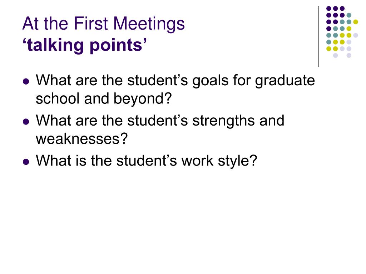Click the teal dot in top row
Image resolution: width=366 pixels, height=274 pixels.
(349, 15)
